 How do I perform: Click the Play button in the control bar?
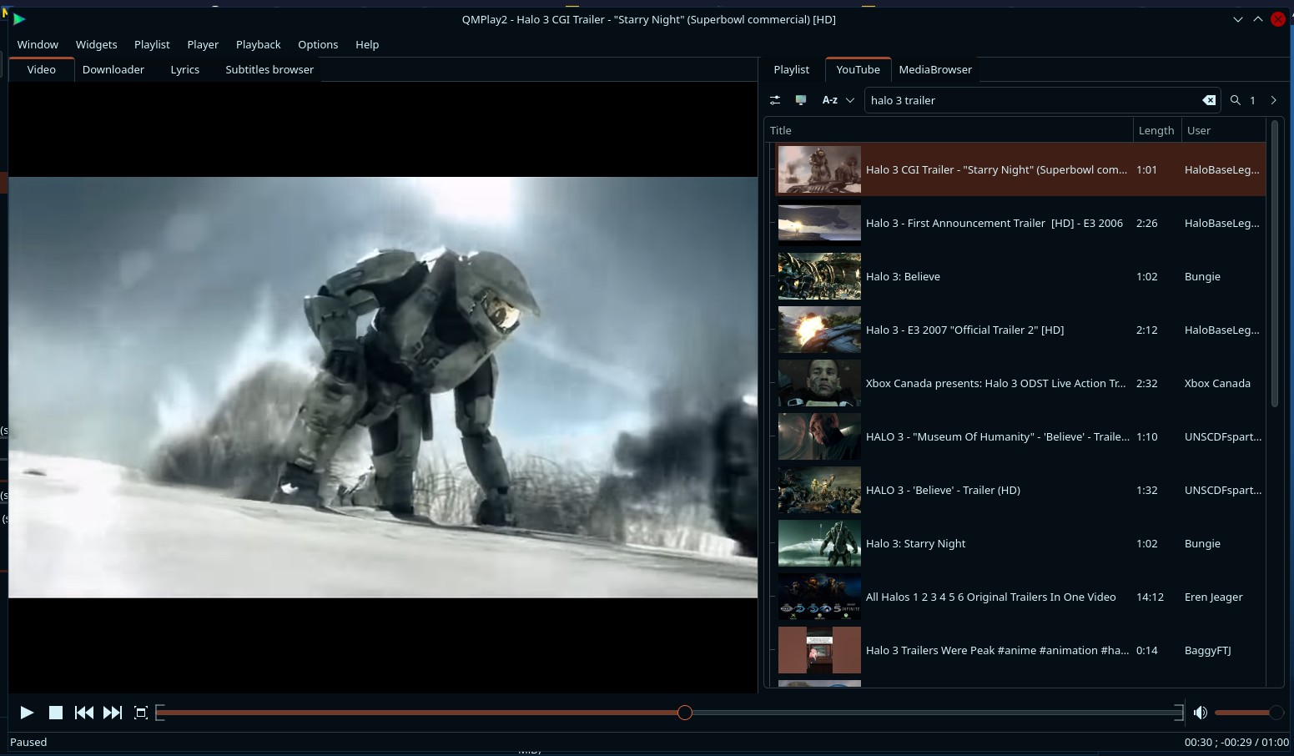[x=27, y=713]
